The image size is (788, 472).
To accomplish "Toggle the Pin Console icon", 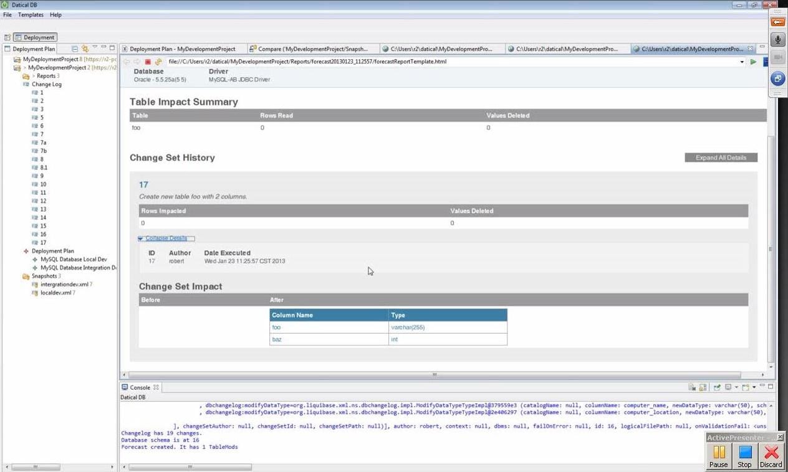I will point(717,387).
